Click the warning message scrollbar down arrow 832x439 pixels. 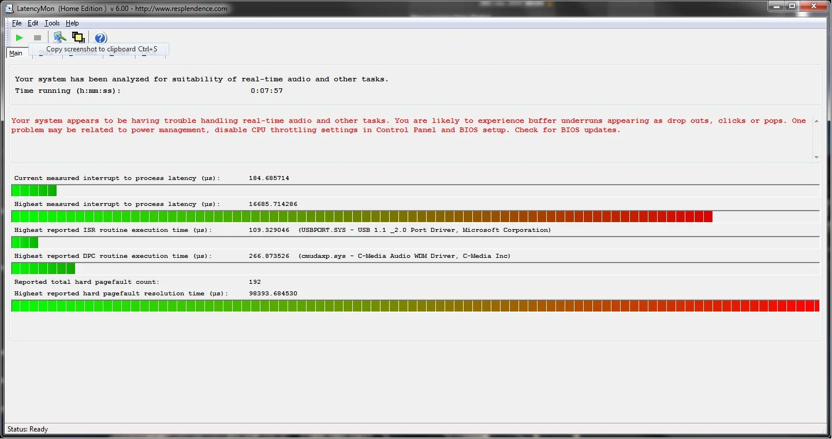pyautogui.click(x=816, y=157)
